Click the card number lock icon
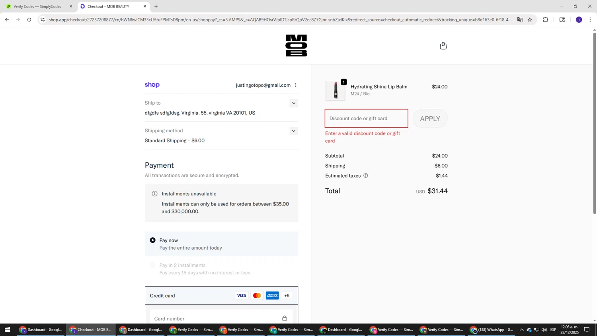This screenshot has width=597, height=336. [x=284, y=318]
